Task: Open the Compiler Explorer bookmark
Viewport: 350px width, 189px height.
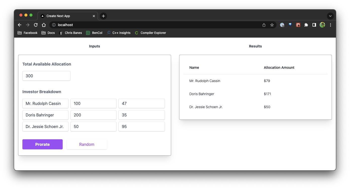Action: point(150,33)
